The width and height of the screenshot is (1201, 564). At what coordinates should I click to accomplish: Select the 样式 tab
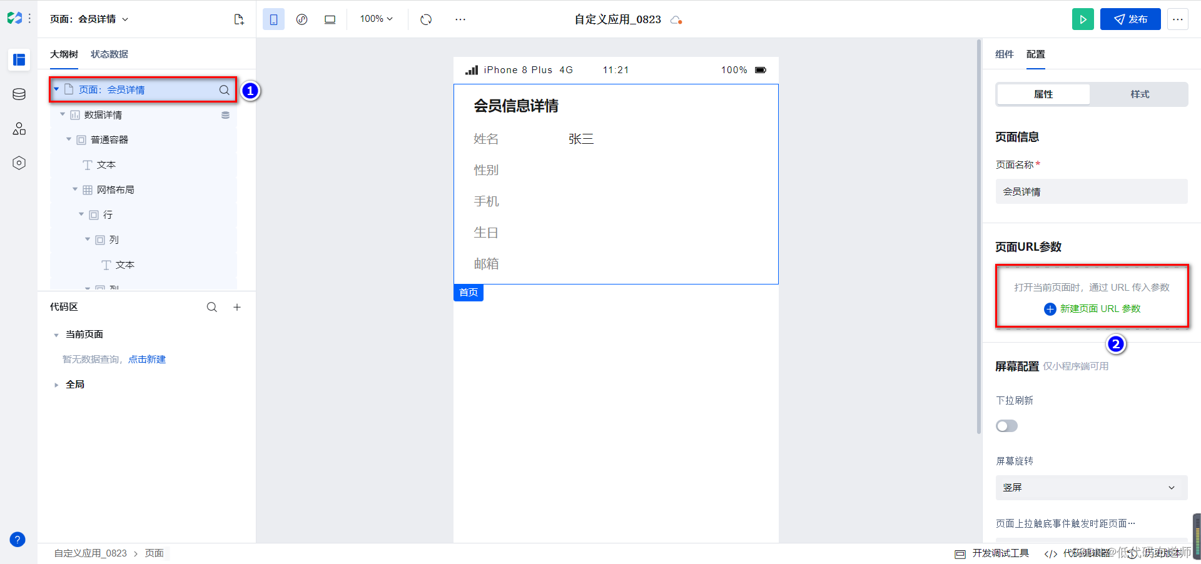click(1140, 94)
